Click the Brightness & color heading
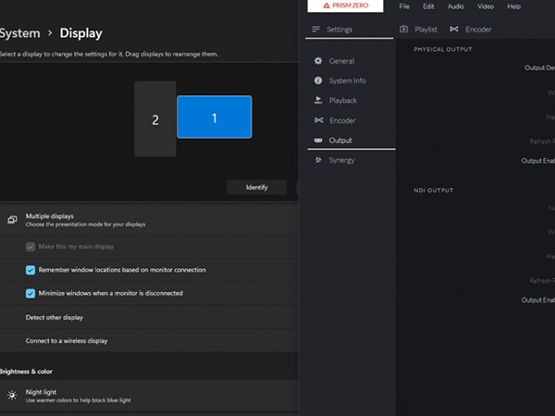The height and width of the screenshot is (416, 555). pos(26,372)
